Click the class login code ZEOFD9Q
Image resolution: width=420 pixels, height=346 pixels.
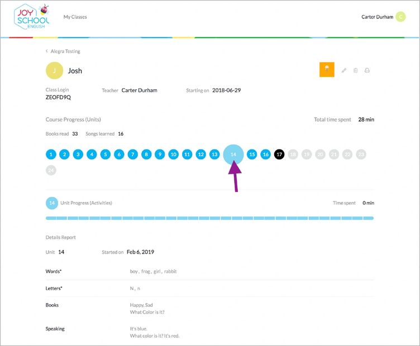point(58,97)
